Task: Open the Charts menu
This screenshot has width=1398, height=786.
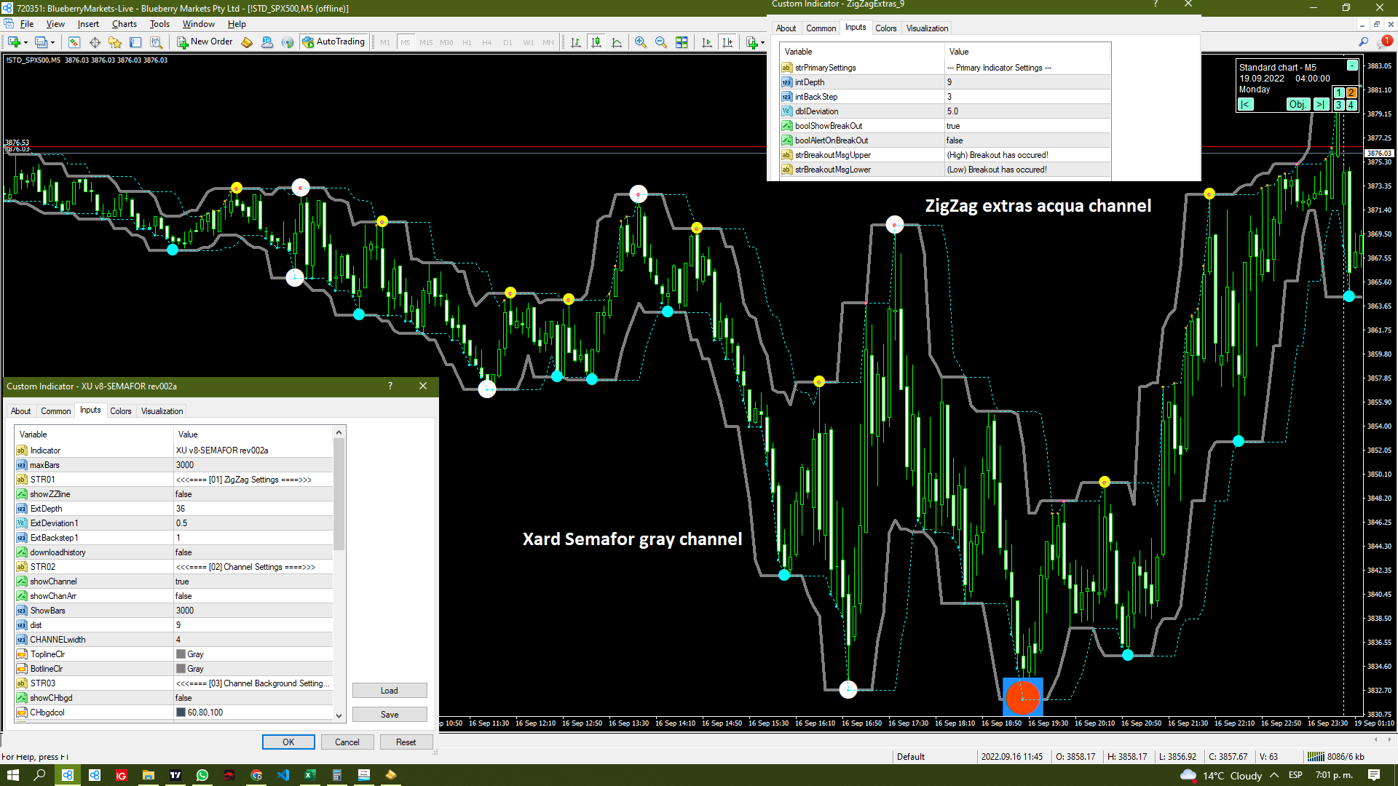Action: pyautogui.click(x=124, y=24)
